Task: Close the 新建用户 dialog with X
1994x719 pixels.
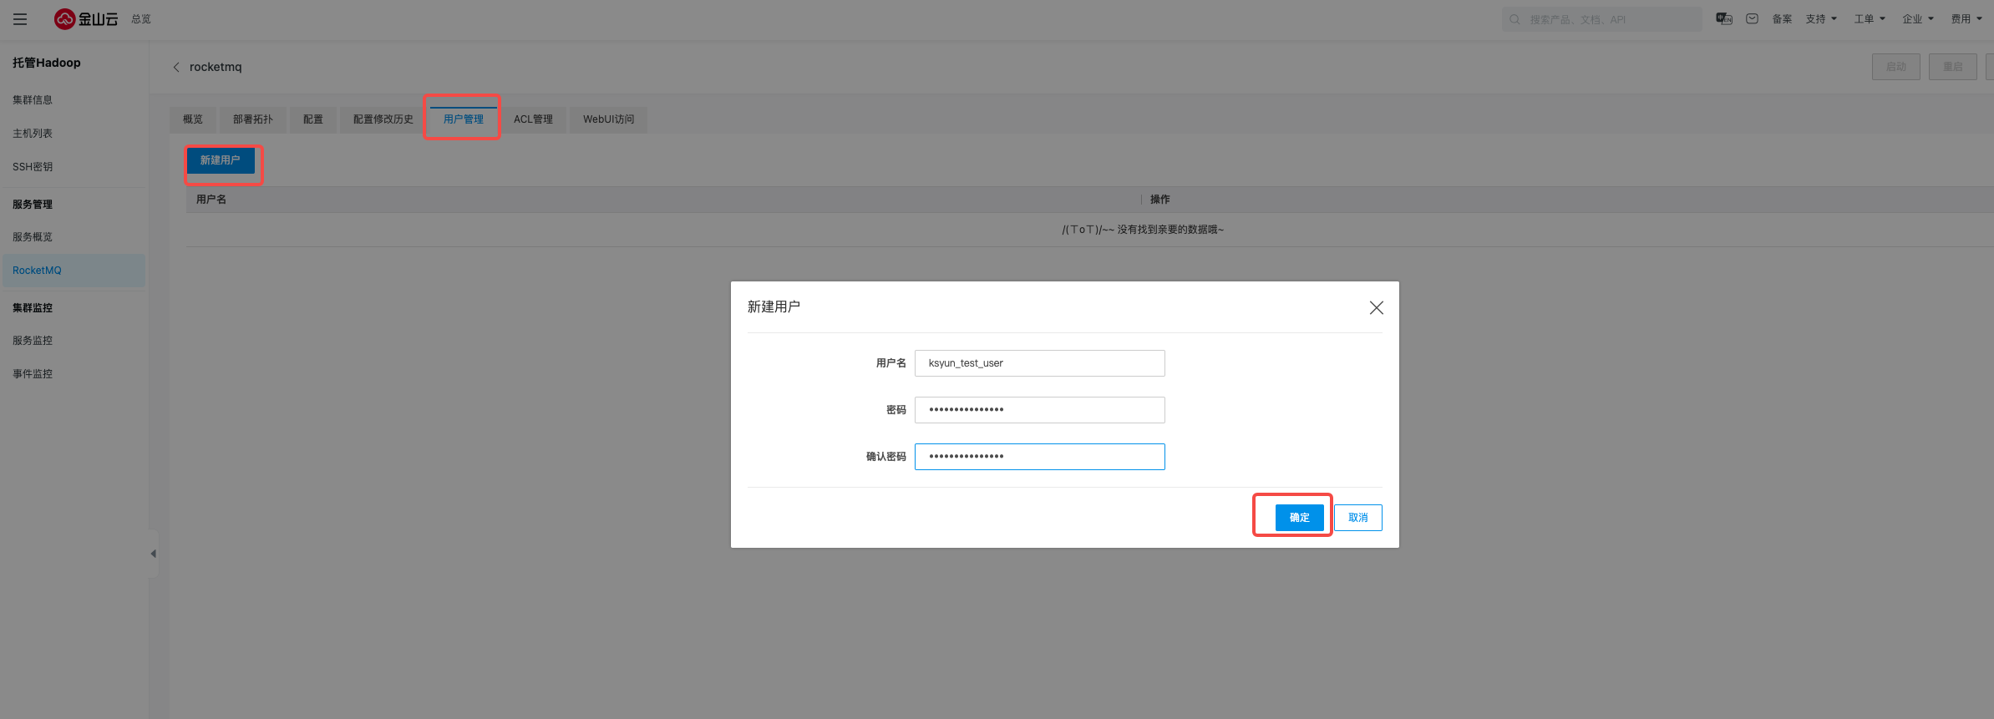Action: [1377, 307]
